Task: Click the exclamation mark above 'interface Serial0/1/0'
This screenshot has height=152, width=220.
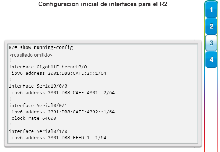Action: click(x=10, y=125)
